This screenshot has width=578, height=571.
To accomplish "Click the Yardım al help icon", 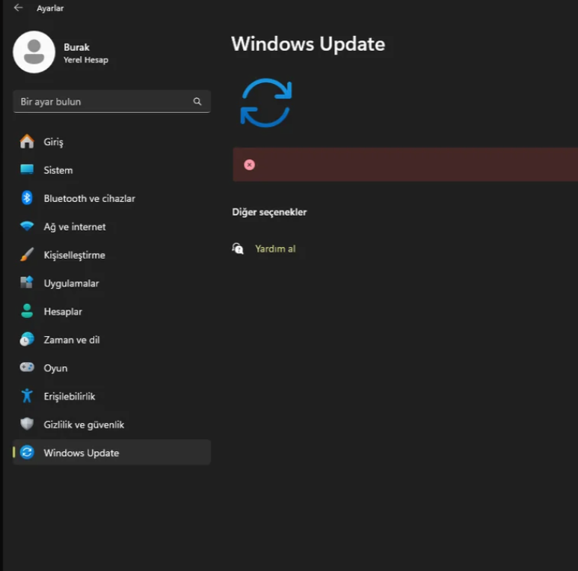I will click(238, 248).
